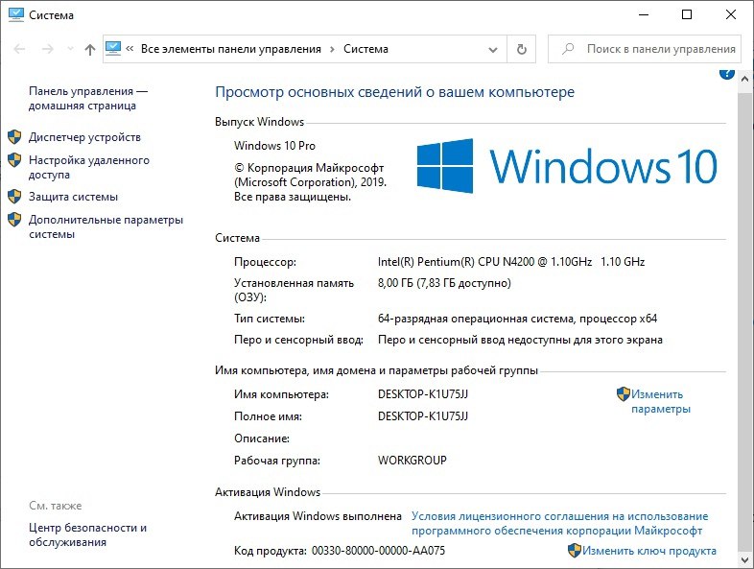Refresh the System page

coord(521,49)
